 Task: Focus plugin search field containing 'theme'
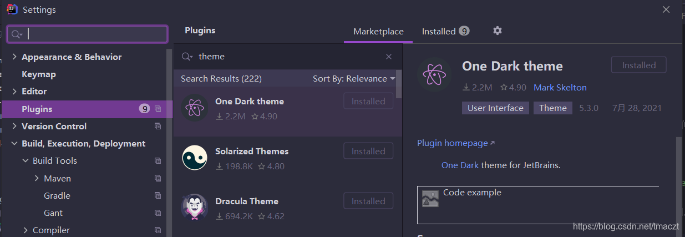coord(288,57)
